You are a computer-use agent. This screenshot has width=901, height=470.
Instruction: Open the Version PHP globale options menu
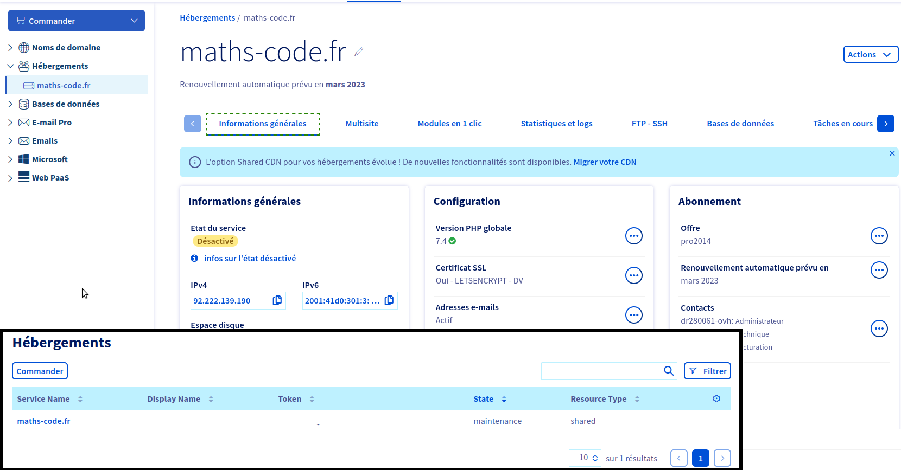(633, 236)
